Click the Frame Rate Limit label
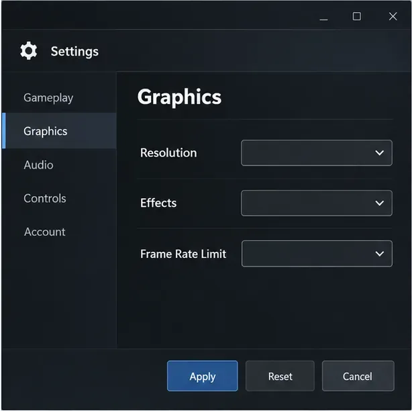 [183, 254]
